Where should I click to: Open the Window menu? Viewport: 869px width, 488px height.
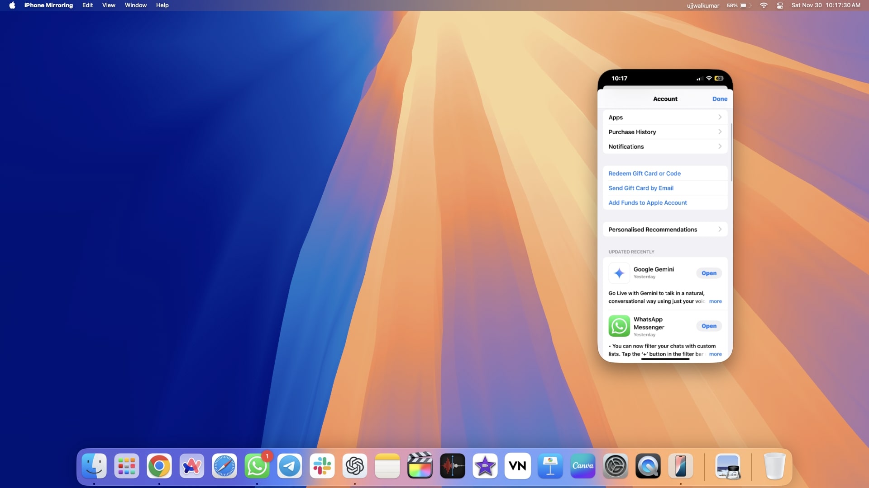click(x=136, y=5)
